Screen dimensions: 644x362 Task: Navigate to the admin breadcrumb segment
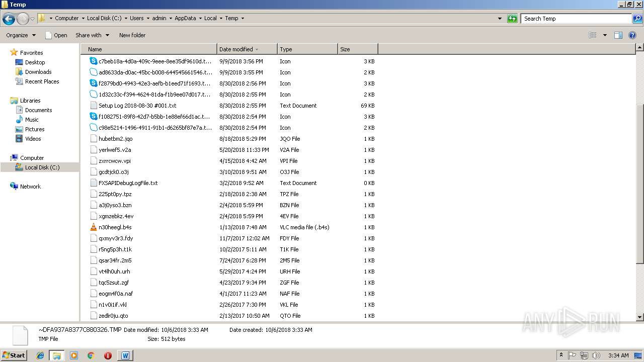click(159, 18)
